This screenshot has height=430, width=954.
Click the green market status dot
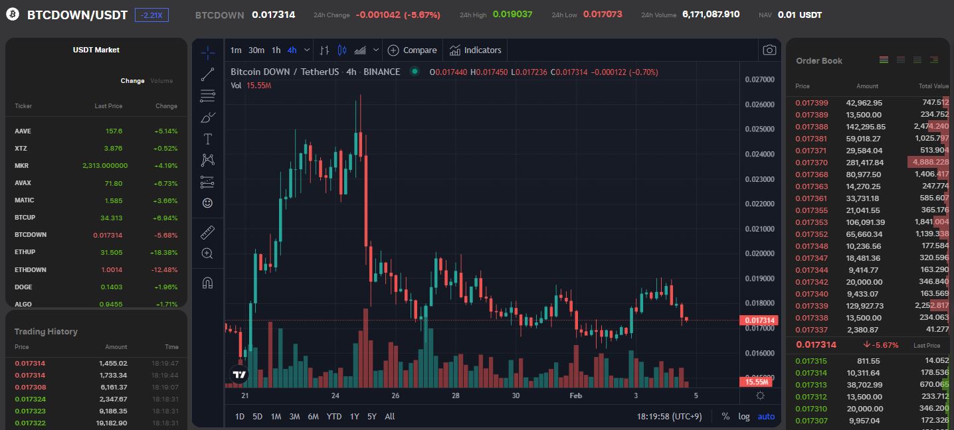click(415, 72)
